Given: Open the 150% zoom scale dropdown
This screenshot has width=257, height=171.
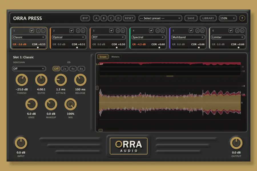Looking at the screenshot, I should point(228,18).
